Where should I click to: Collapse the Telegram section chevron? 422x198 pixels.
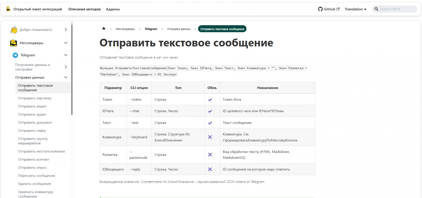66,55
